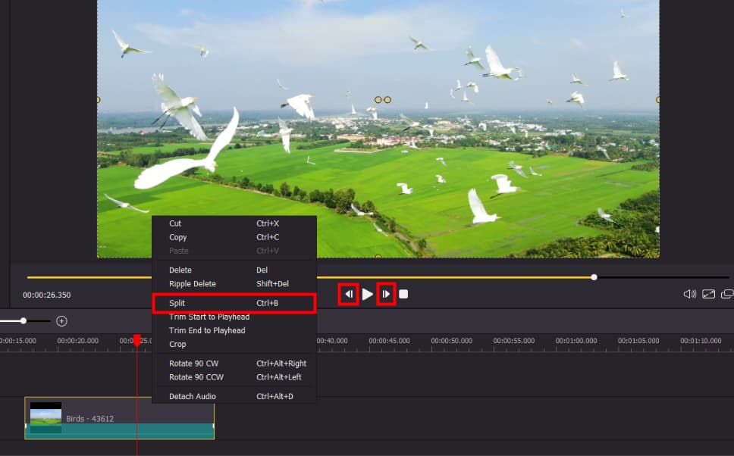The width and height of the screenshot is (734, 456).
Task: Zoom into timeline with plus icon
Action: [61, 320]
